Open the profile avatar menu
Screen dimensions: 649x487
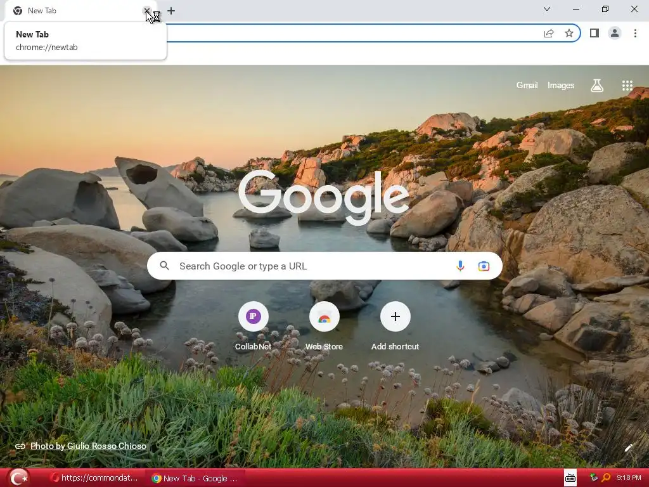615,33
